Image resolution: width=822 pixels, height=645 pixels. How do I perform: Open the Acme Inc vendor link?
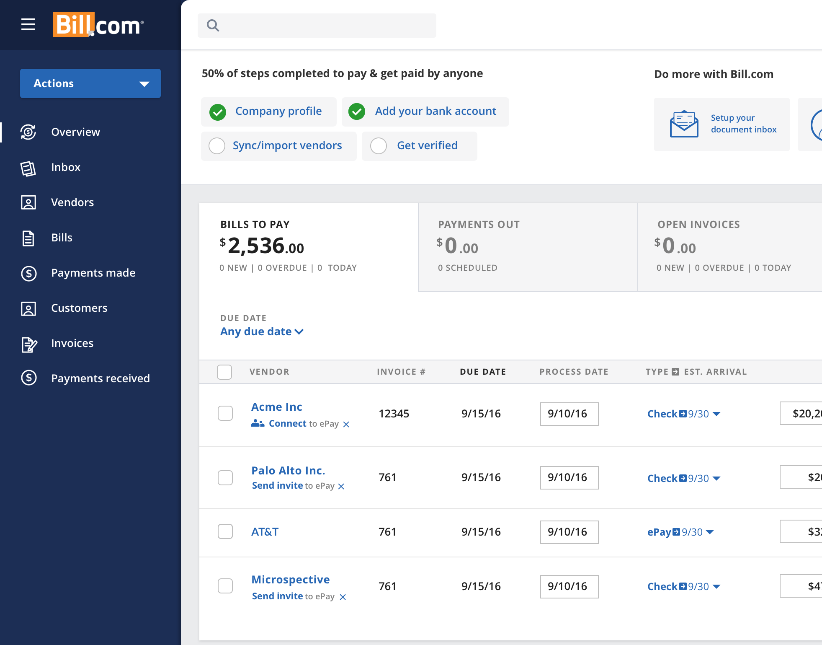[x=277, y=407]
